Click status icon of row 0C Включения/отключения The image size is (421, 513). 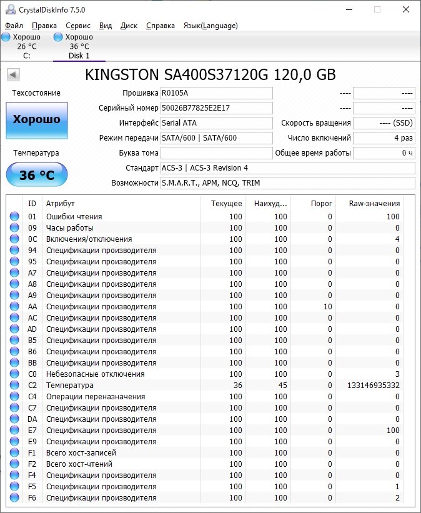point(14,239)
